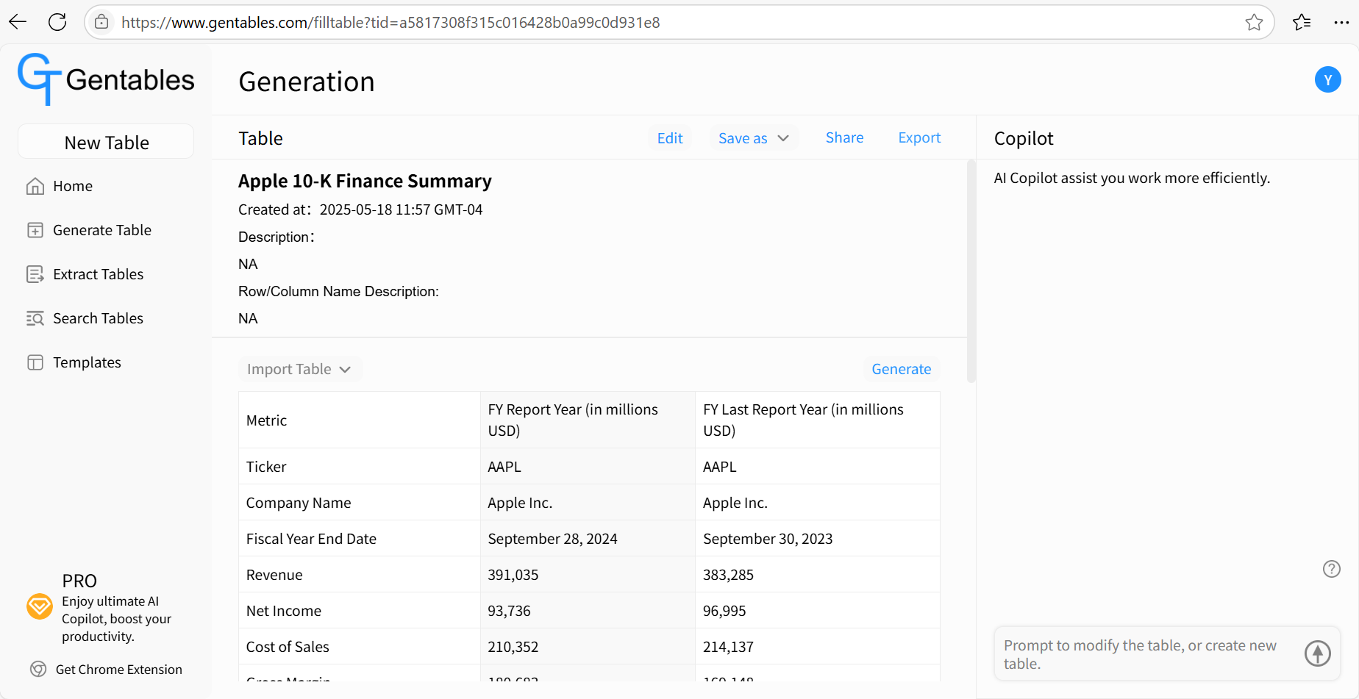
Task: Go to Extract Tables page
Action: (x=85, y=274)
